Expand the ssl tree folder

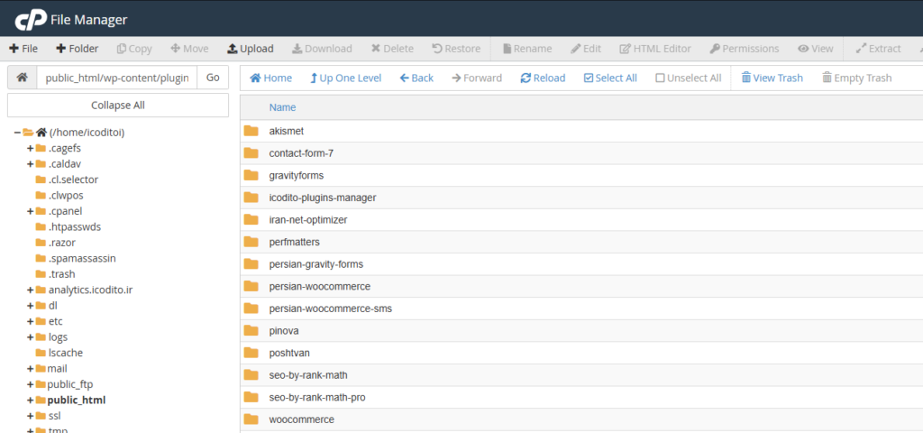pyautogui.click(x=30, y=416)
